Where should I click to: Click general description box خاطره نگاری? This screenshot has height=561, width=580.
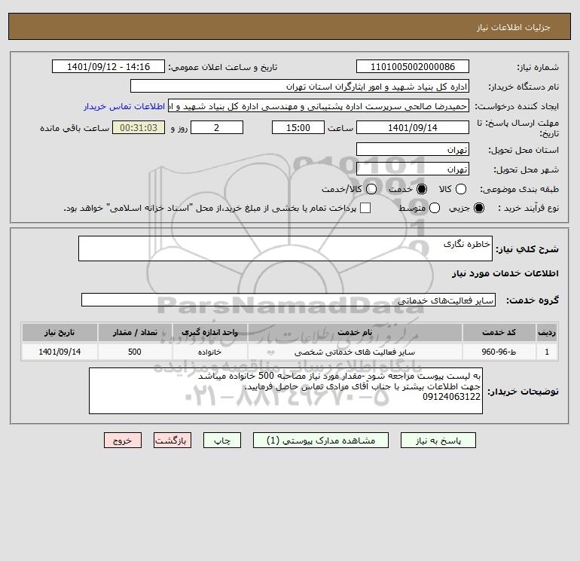[285, 248]
